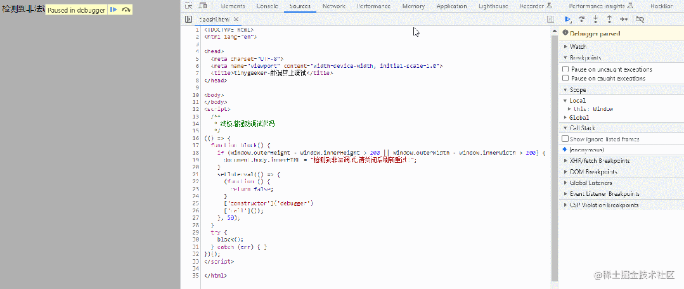Click line number 18 in the gutter
684x289 pixels.
[x=196, y=153]
